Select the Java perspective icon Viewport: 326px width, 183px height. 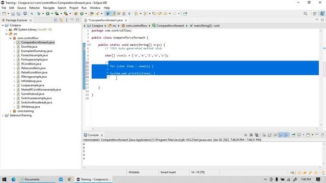[322, 14]
